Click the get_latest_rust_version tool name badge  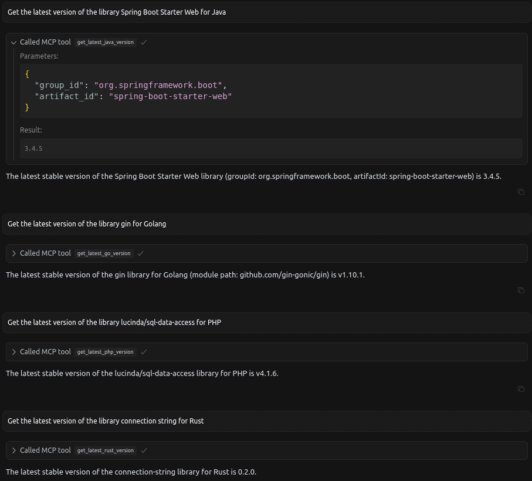[106, 450]
